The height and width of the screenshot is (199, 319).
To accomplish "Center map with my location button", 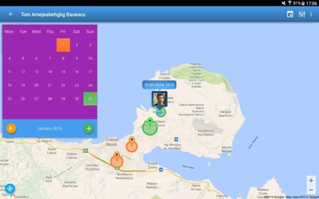I will point(10,189).
